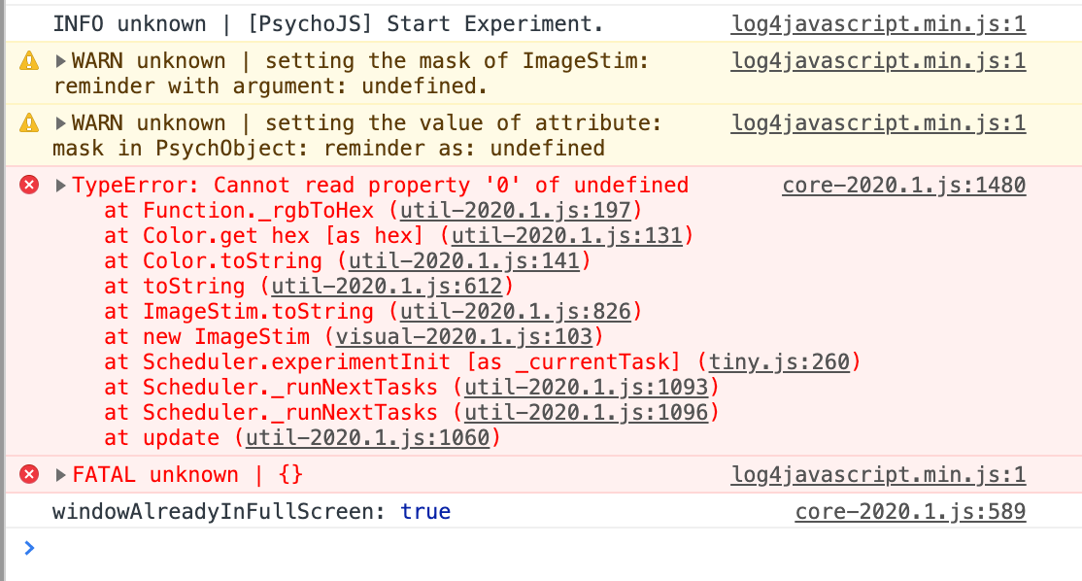Open core-2020.1.js:1480 source link

pos(903,185)
